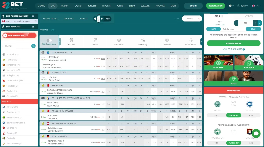The height and width of the screenshot is (147, 264).
Task: Expand Bet on Your National Team
Action: [x=35, y=21]
